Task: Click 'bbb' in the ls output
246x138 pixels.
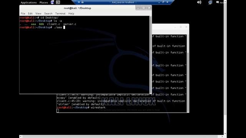Action: pyautogui.click(x=42, y=24)
